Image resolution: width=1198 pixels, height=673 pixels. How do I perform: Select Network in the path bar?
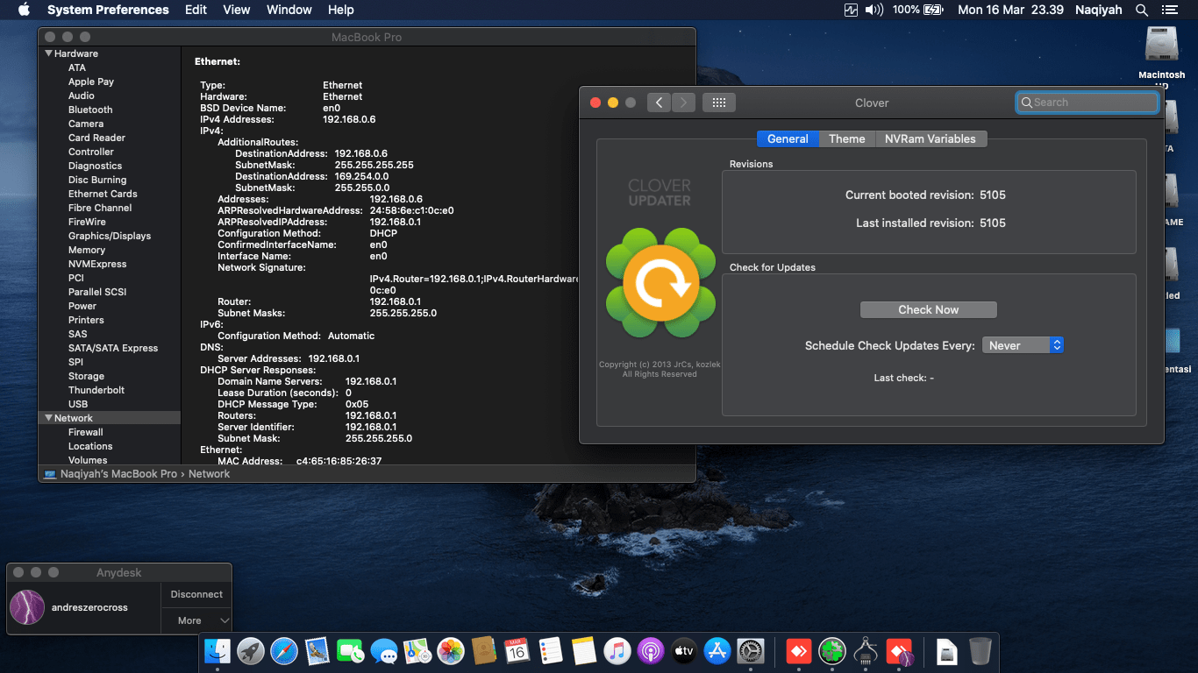209,474
